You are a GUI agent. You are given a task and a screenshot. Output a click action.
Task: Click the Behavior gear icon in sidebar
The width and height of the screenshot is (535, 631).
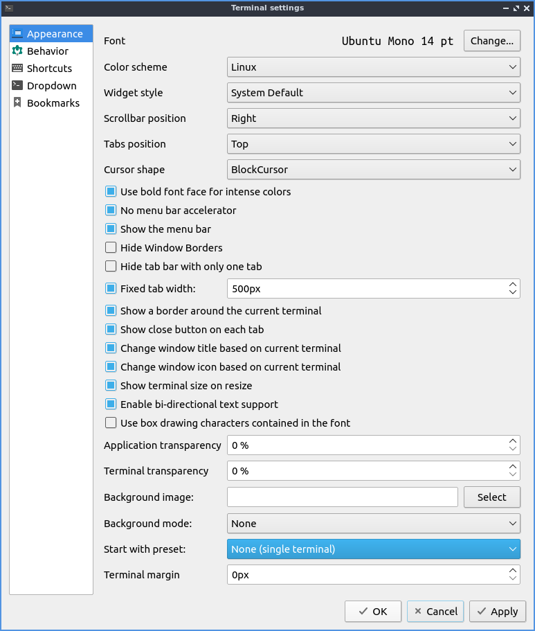(17, 51)
